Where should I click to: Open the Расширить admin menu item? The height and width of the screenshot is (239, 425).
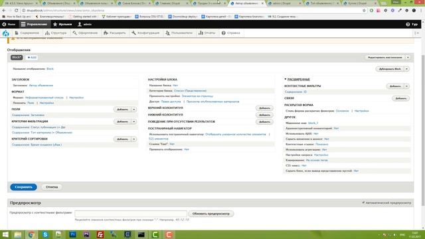[115, 33]
